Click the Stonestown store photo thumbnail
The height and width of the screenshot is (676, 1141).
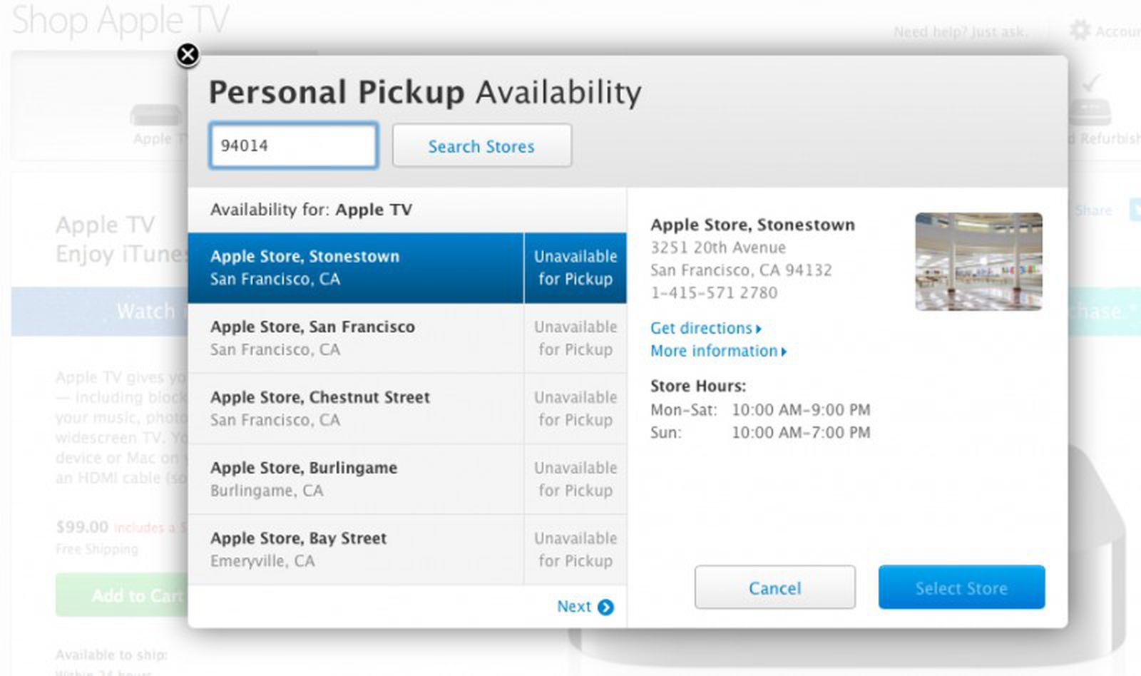(x=978, y=262)
